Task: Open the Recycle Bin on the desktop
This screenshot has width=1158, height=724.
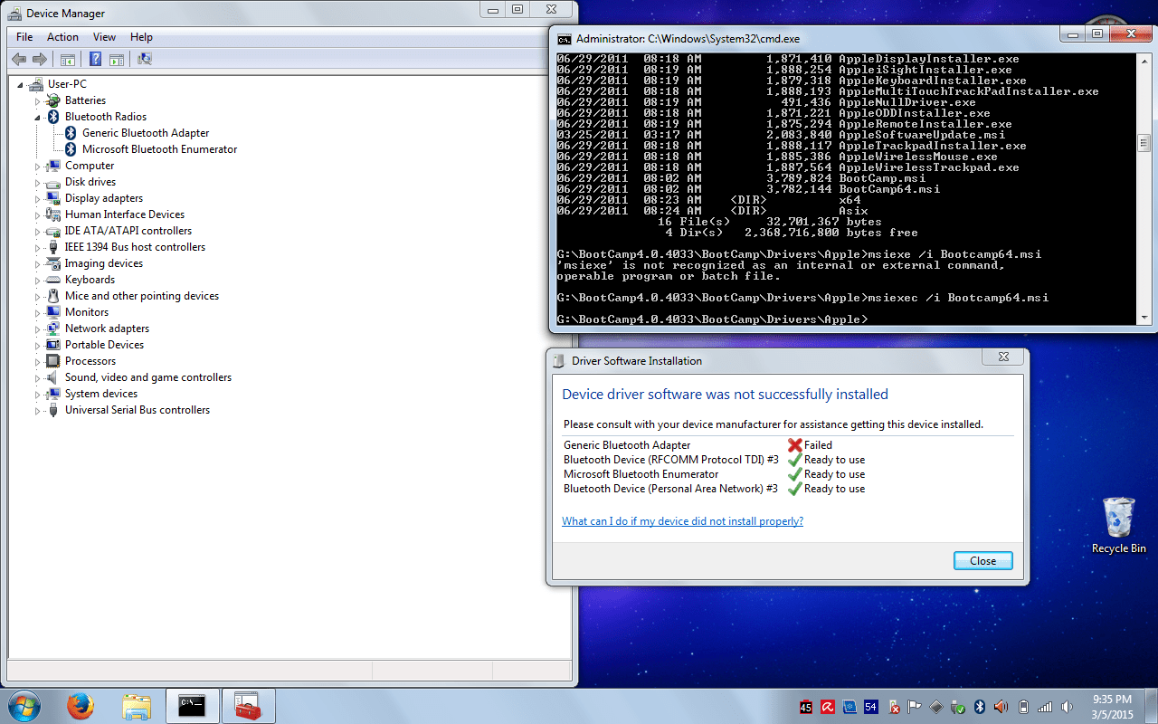Action: coord(1118,518)
